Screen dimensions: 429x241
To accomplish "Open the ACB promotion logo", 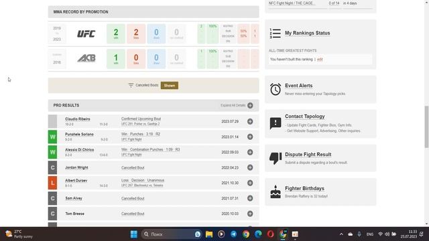I will point(86,58).
